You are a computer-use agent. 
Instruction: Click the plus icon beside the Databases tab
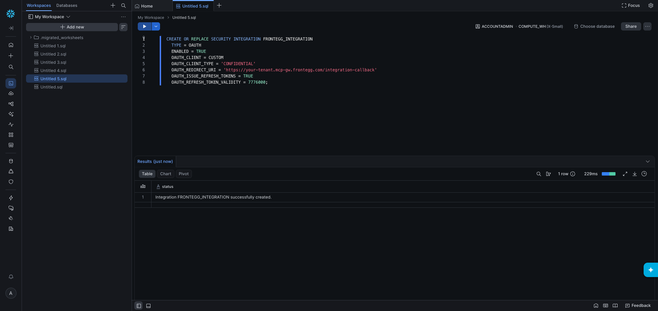click(113, 5)
